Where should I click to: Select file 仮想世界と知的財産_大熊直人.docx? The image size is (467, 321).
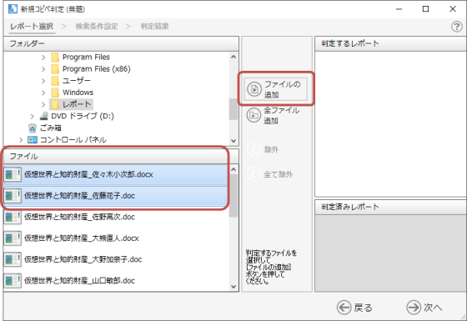click(117, 238)
